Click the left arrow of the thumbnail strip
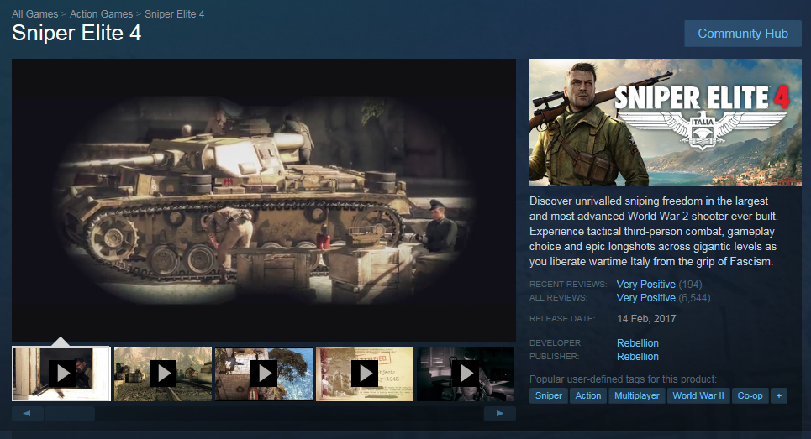 point(27,413)
